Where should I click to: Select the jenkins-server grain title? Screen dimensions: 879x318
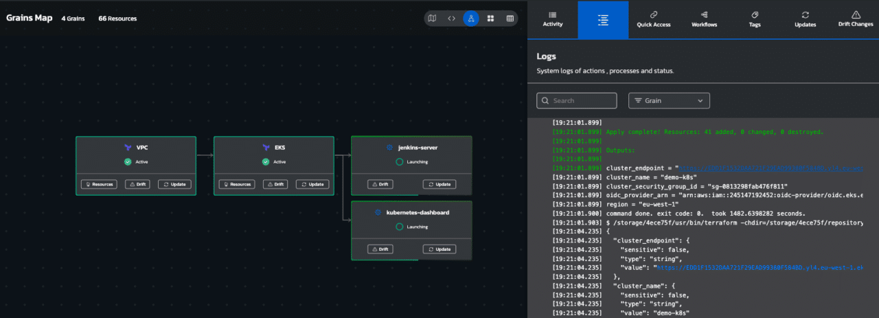[418, 148]
